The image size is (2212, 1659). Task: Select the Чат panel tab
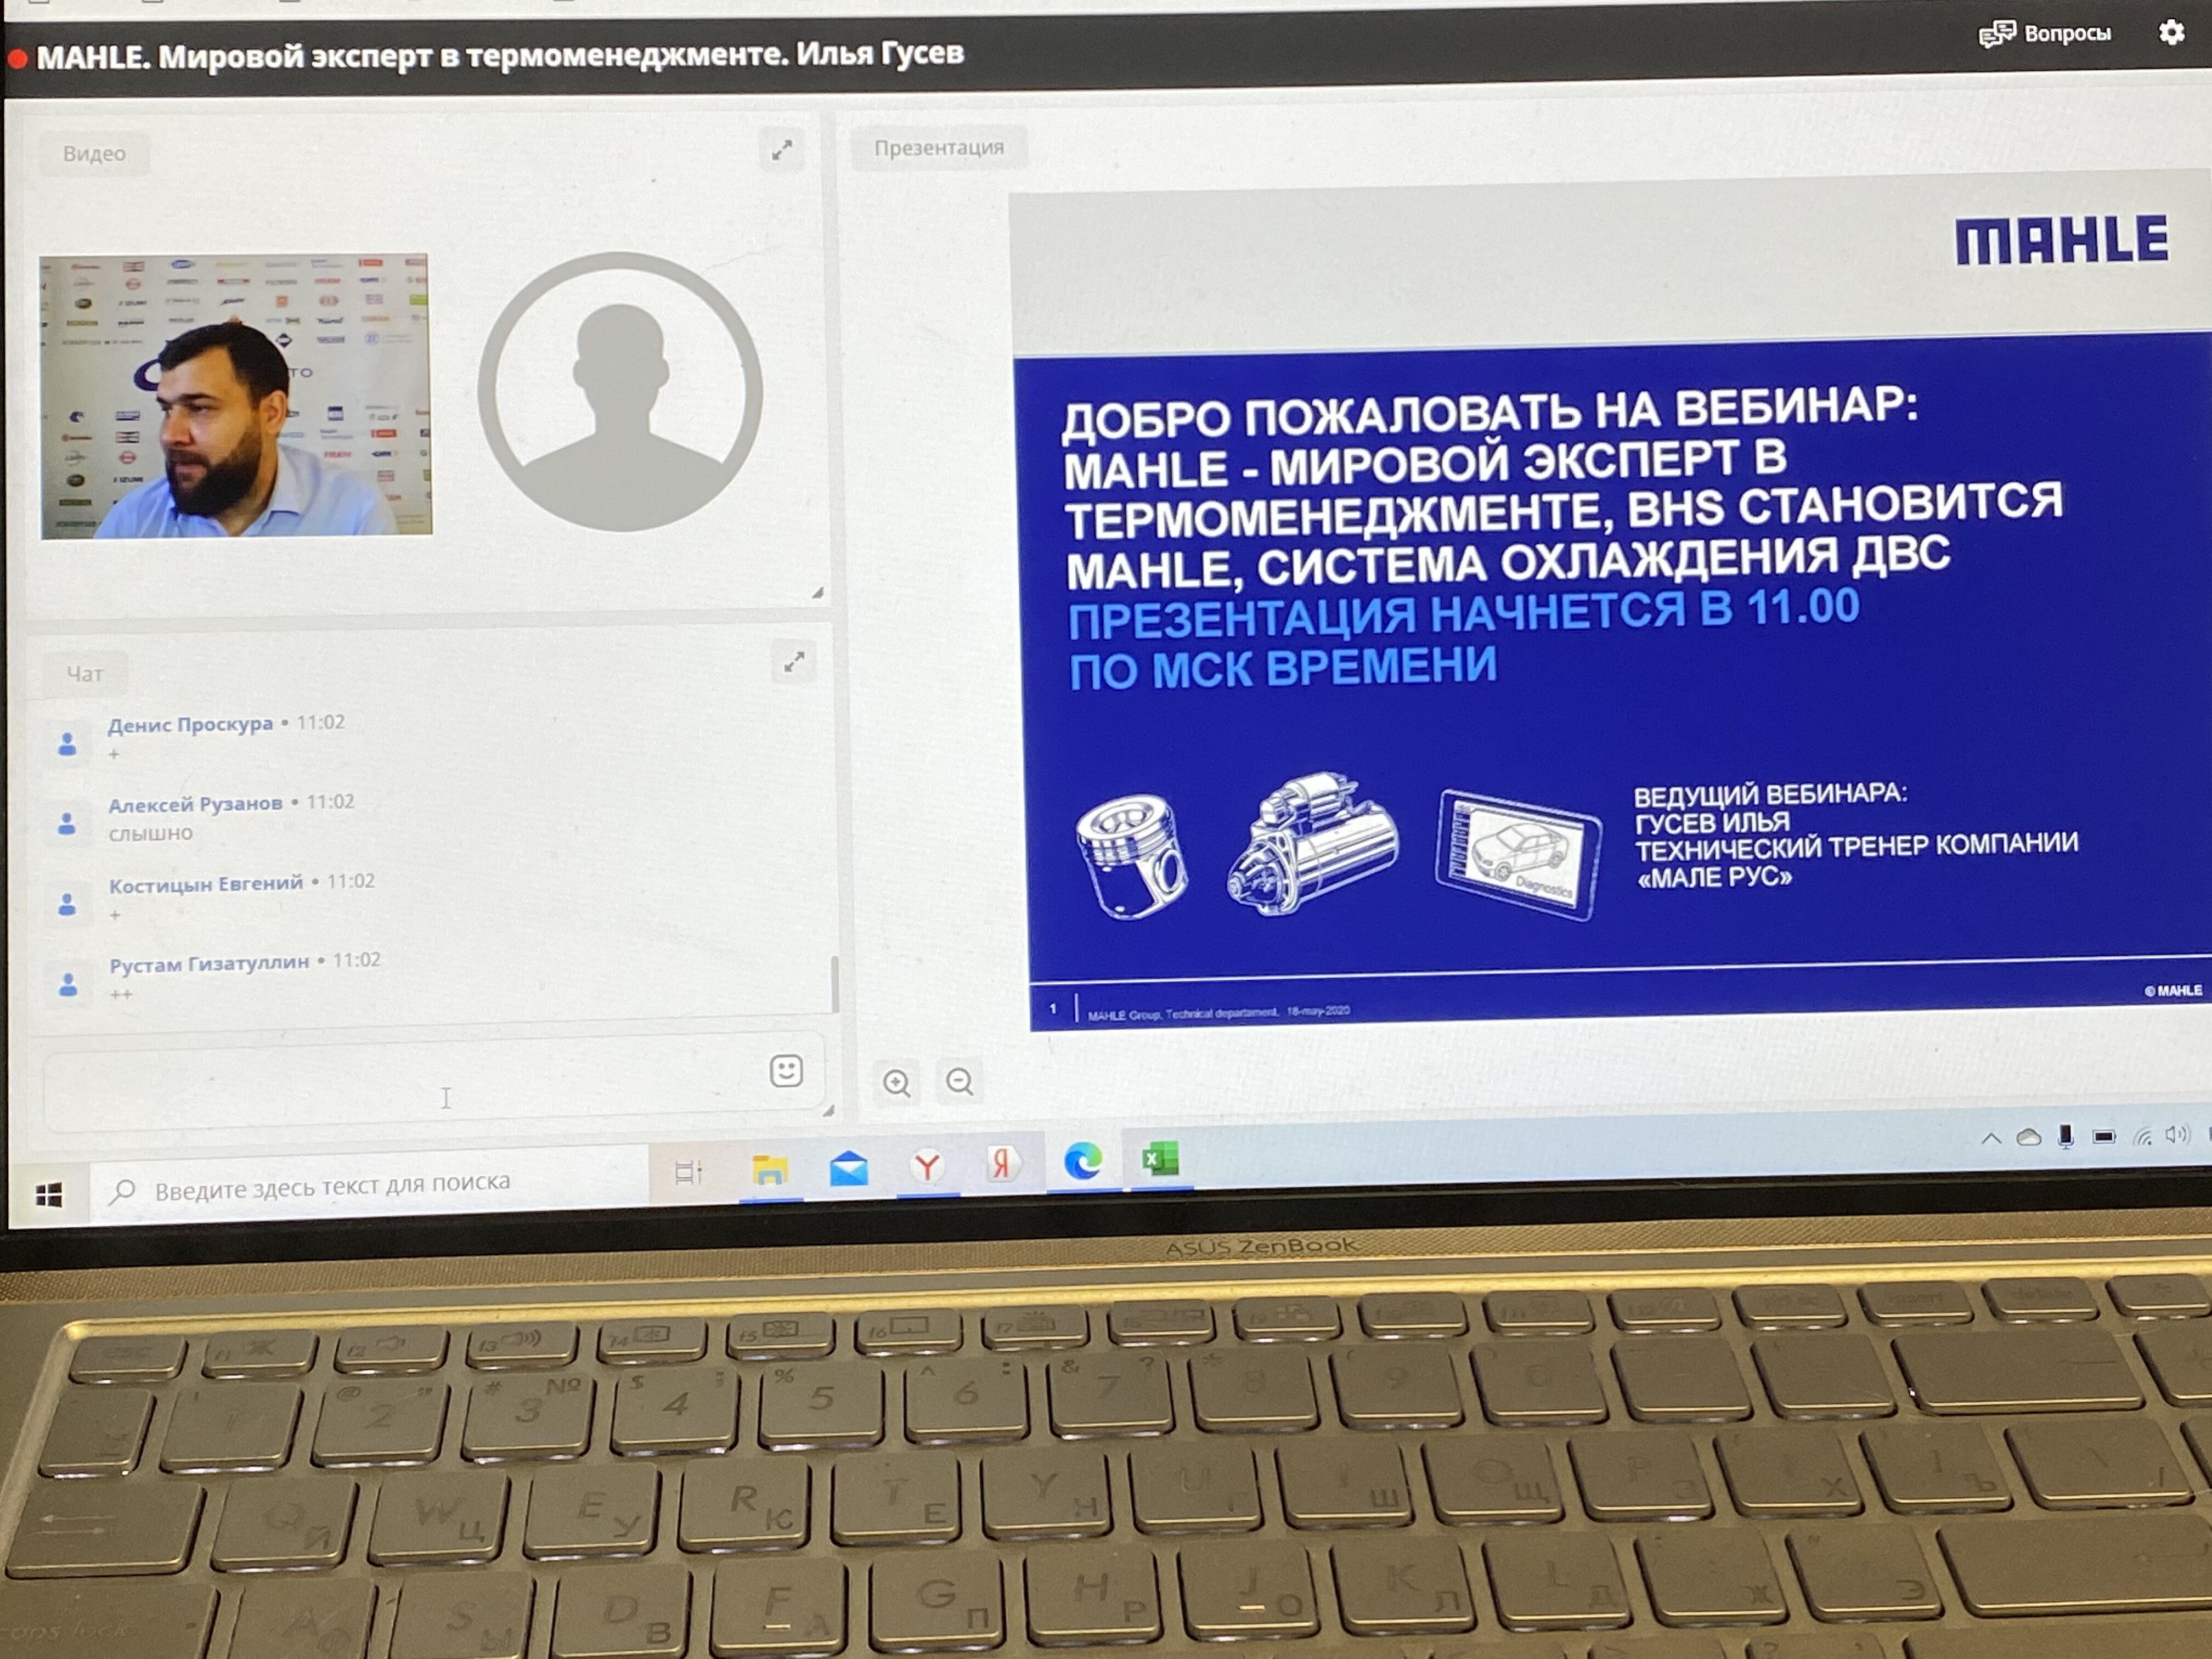tap(85, 674)
